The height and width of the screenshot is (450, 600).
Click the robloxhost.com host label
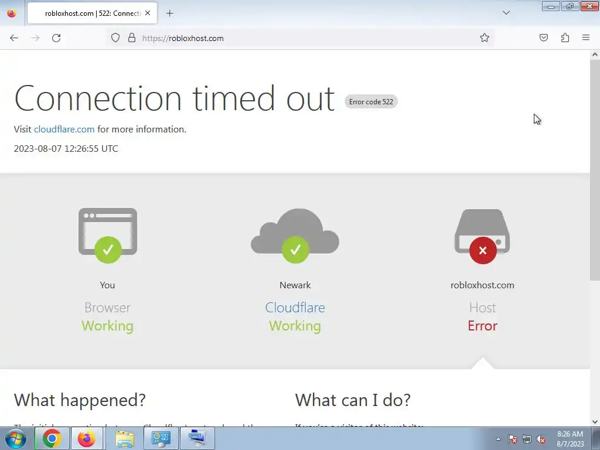pyautogui.click(x=482, y=285)
